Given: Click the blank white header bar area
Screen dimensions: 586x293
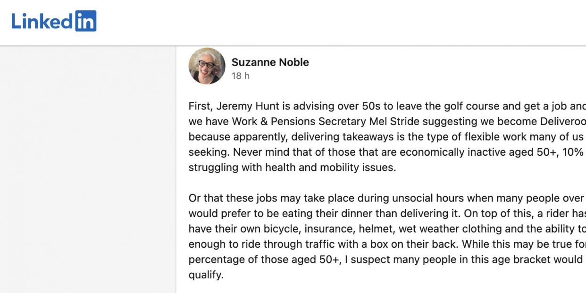Looking at the screenshot, I should coord(340,22).
